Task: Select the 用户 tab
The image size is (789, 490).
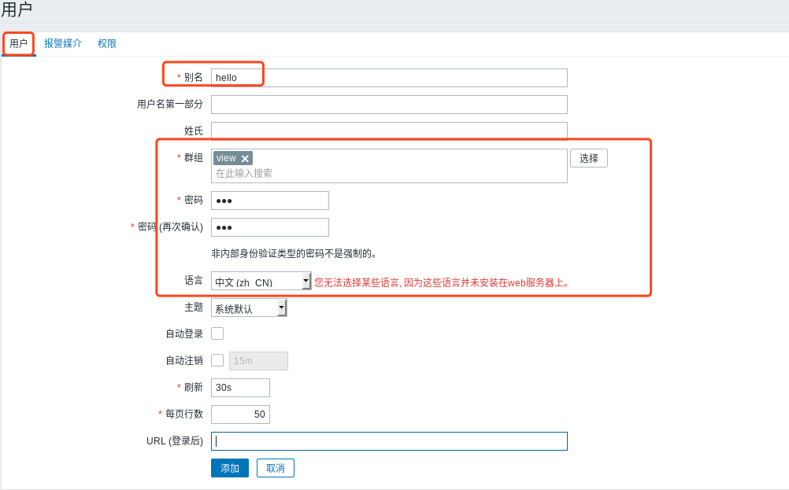Action: point(18,43)
